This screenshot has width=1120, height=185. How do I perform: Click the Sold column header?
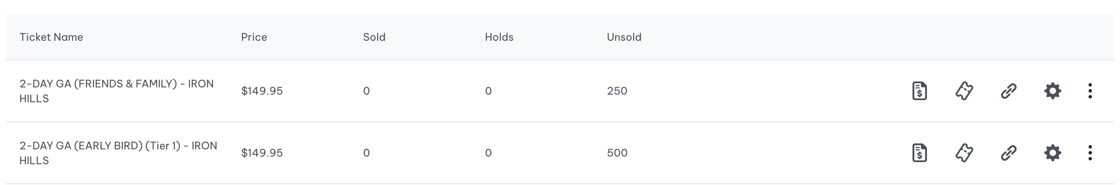pyautogui.click(x=374, y=37)
